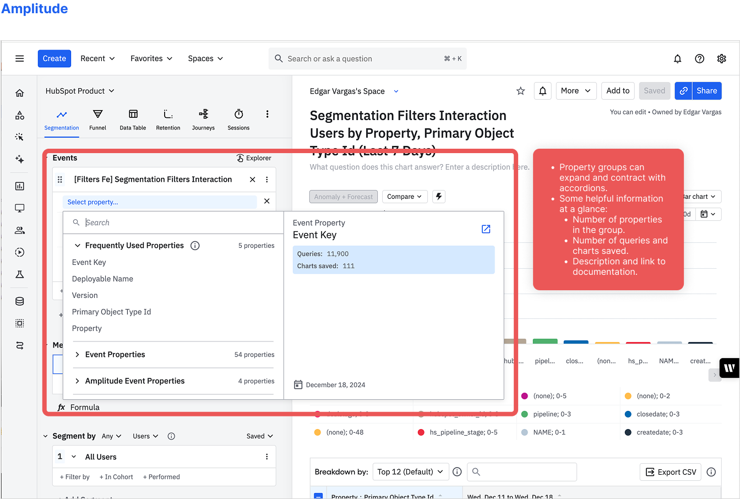This screenshot has height=499, width=740.
Task: Favorite the chart with star icon
Action: [520, 91]
